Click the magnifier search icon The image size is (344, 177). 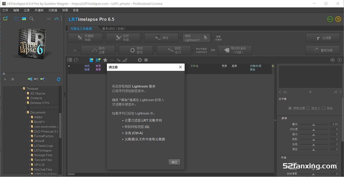(x=32, y=19)
